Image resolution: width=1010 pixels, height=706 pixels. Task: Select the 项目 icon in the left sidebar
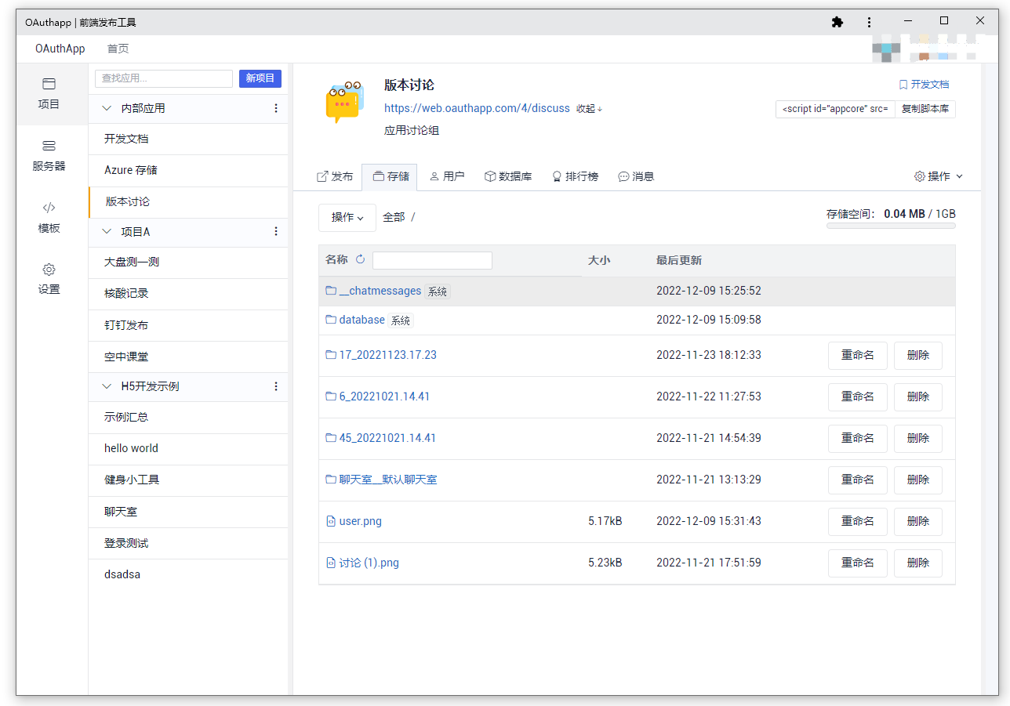click(x=49, y=92)
